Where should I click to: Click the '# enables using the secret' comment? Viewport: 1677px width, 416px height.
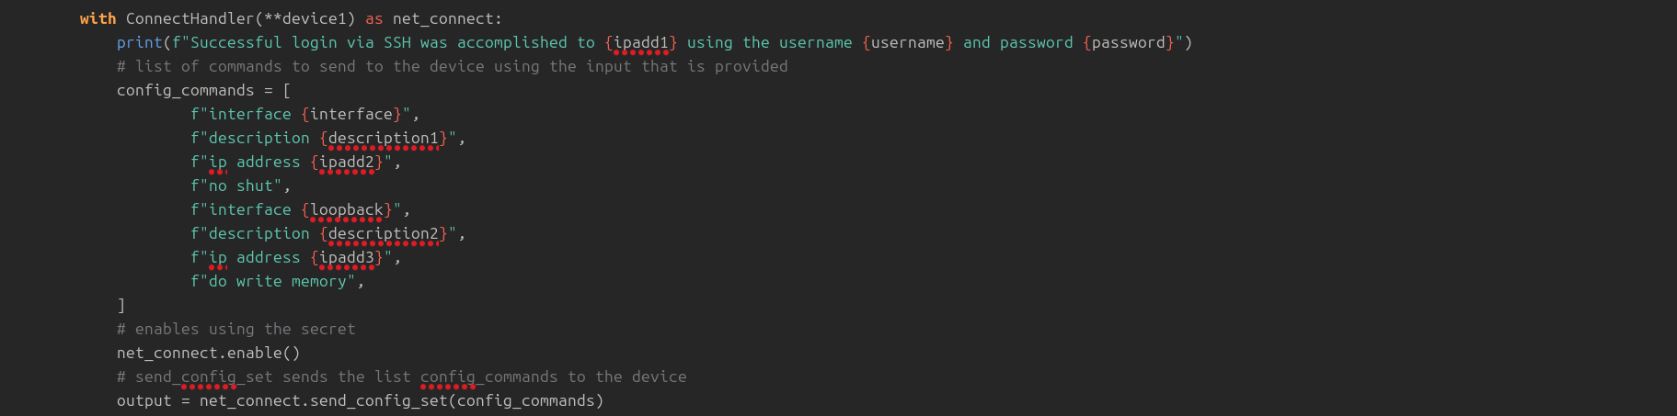pos(235,329)
